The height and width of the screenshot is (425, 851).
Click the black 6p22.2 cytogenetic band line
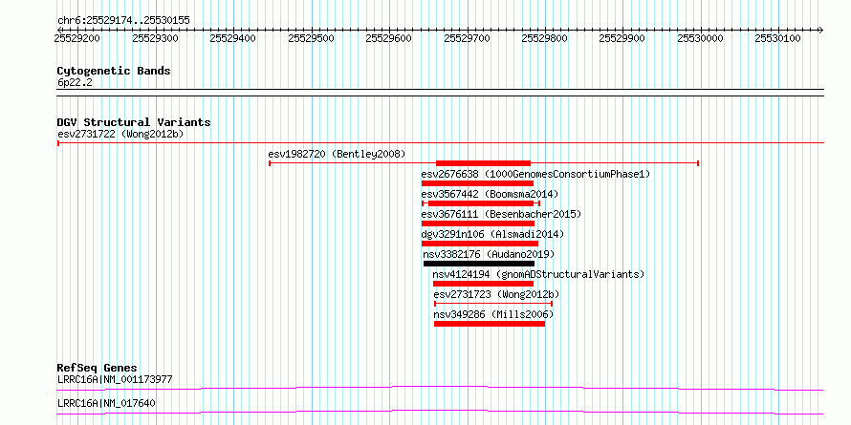point(441,93)
